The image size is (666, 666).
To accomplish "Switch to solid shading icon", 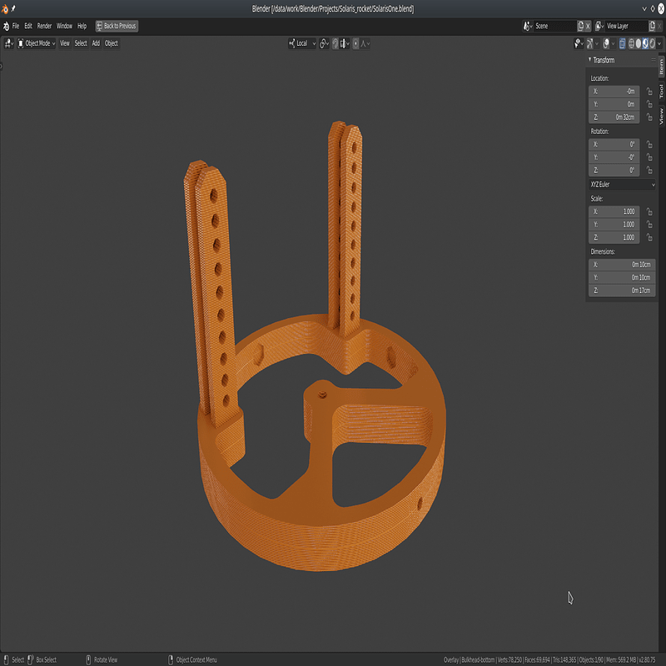I will [639, 43].
